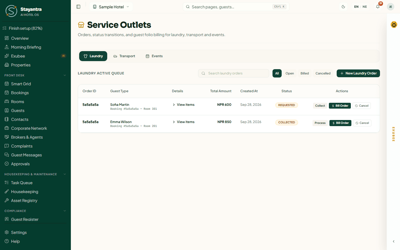Open Guest Messages

[35, 155]
